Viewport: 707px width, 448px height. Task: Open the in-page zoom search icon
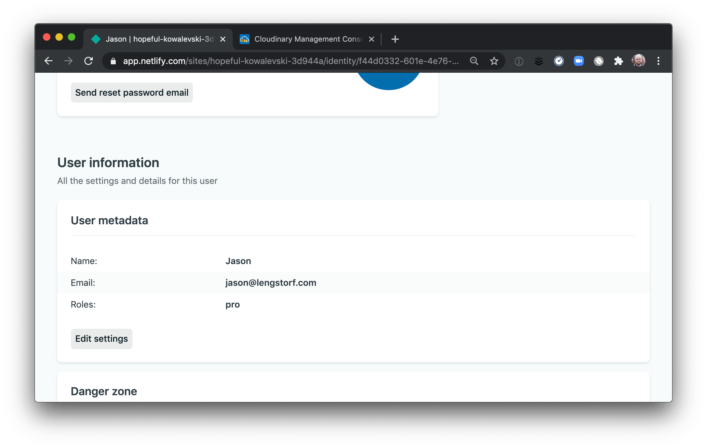pos(474,61)
